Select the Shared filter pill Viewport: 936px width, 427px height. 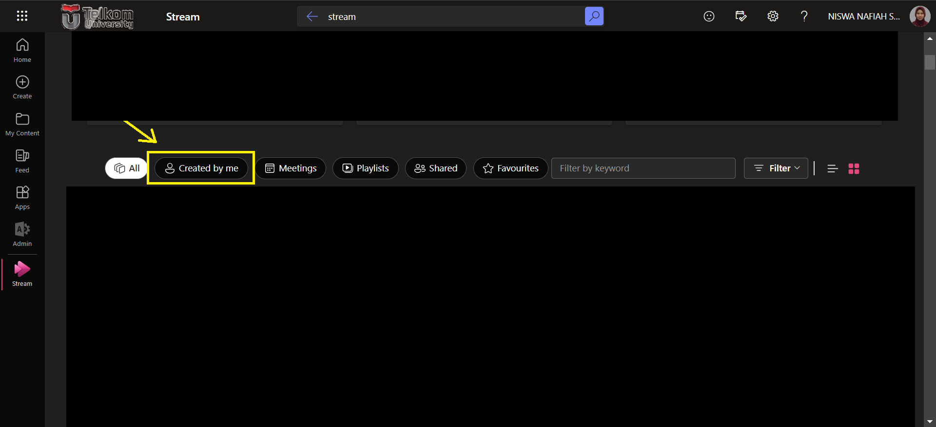pyautogui.click(x=436, y=168)
